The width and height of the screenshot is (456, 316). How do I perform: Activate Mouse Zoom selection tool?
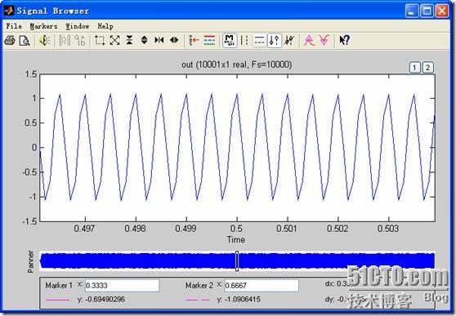(x=100, y=40)
